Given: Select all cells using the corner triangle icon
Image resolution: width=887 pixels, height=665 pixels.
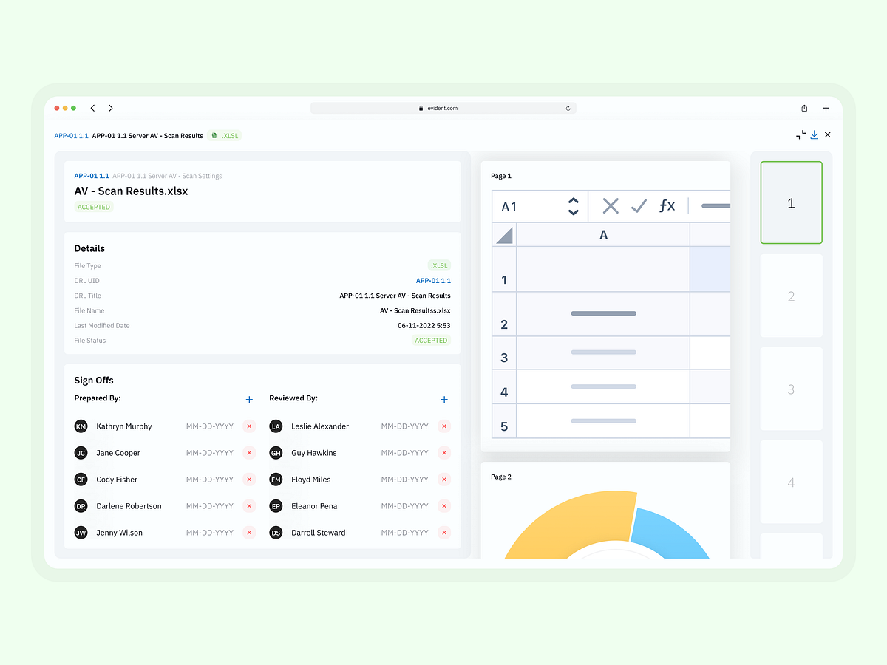Looking at the screenshot, I should pyautogui.click(x=503, y=234).
